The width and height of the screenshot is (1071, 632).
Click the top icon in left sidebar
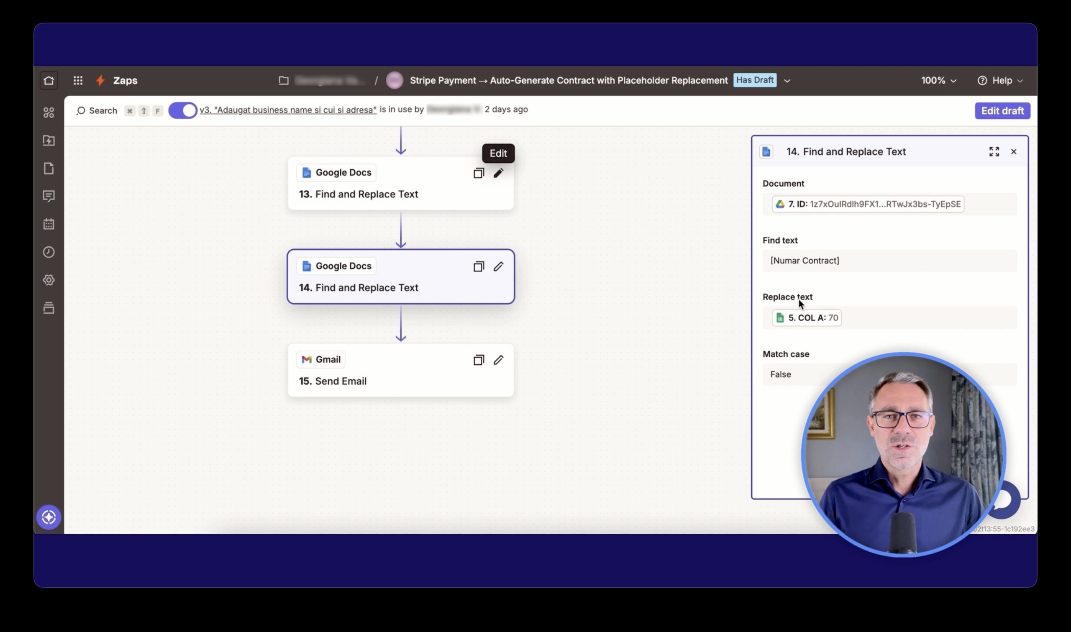(x=49, y=113)
